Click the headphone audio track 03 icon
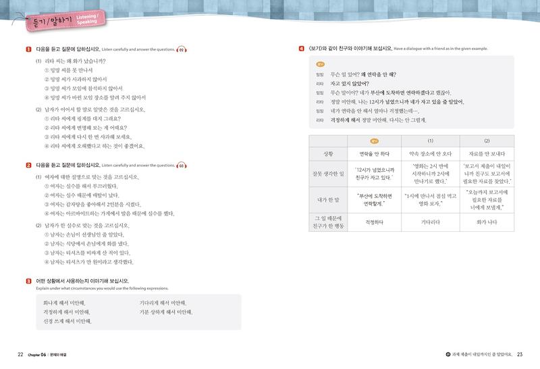Image resolution: width=540 pixels, height=369 pixels. point(182,166)
